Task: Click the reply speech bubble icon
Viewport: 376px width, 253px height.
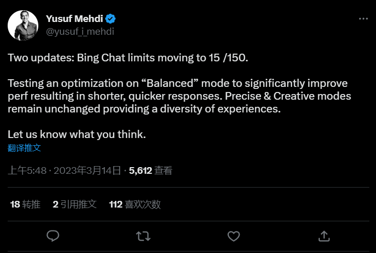Action: pyautogui.click(x=53, y=236)
